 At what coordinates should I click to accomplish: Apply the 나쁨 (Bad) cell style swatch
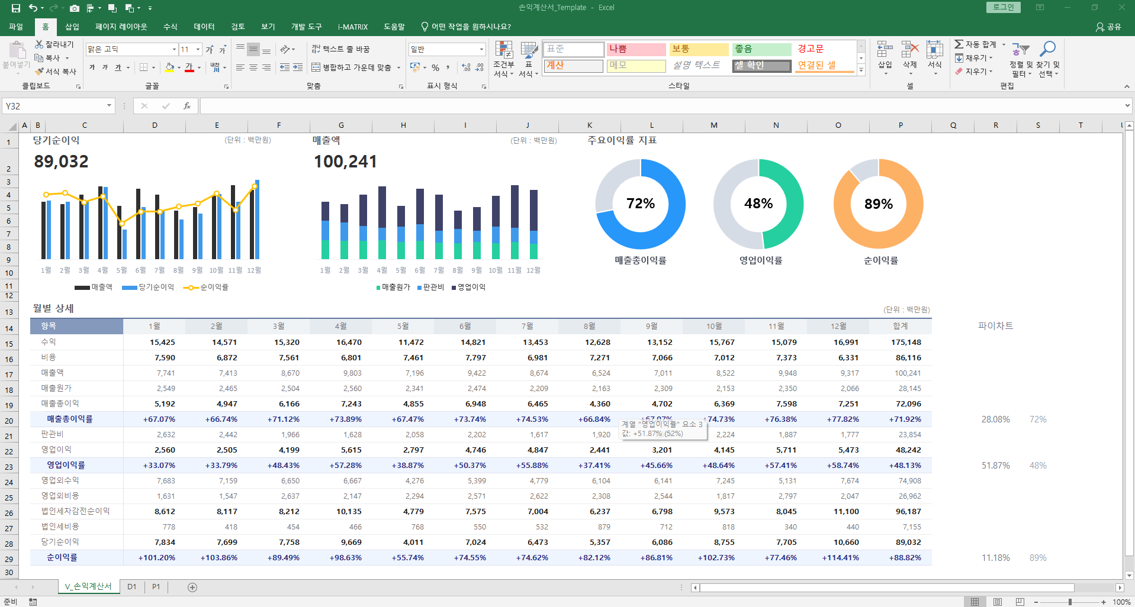tap(636, 49)
